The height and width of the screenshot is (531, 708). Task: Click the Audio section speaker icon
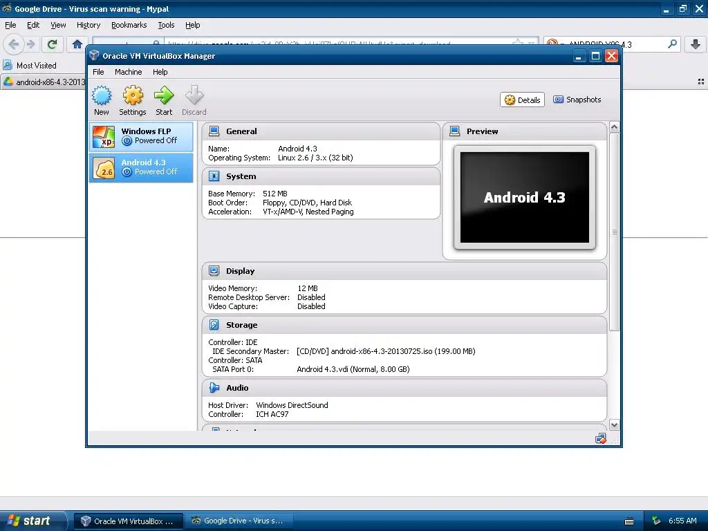214,387
